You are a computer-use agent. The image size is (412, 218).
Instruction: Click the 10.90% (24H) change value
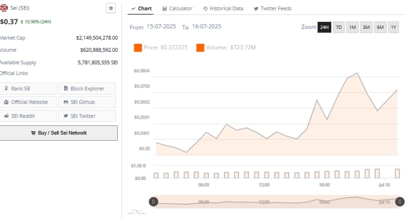point(38,22)
